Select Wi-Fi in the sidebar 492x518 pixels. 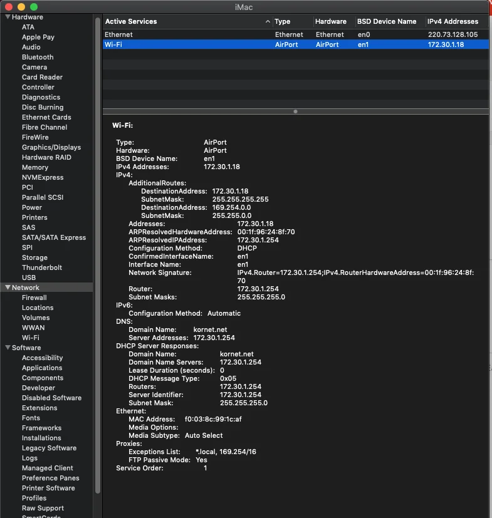31,338
